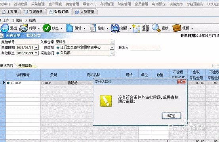219x142 pixels.
Task: Open 电话预定 menu
Action: tap(159, 4)
